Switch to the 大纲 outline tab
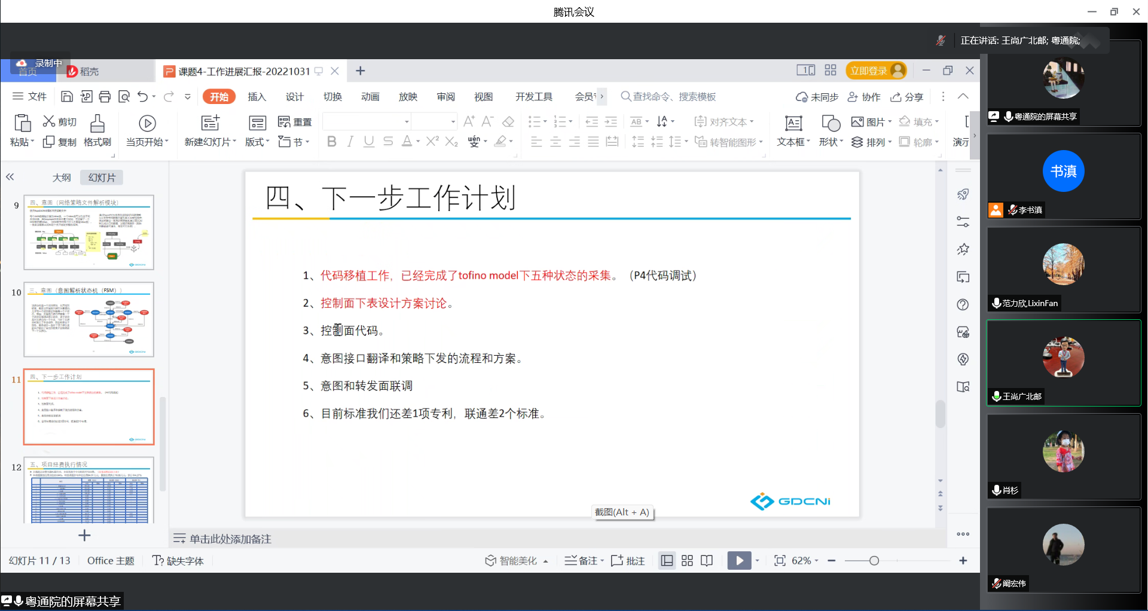This screenshot has height=611, width=1148. tap(62, 178)
